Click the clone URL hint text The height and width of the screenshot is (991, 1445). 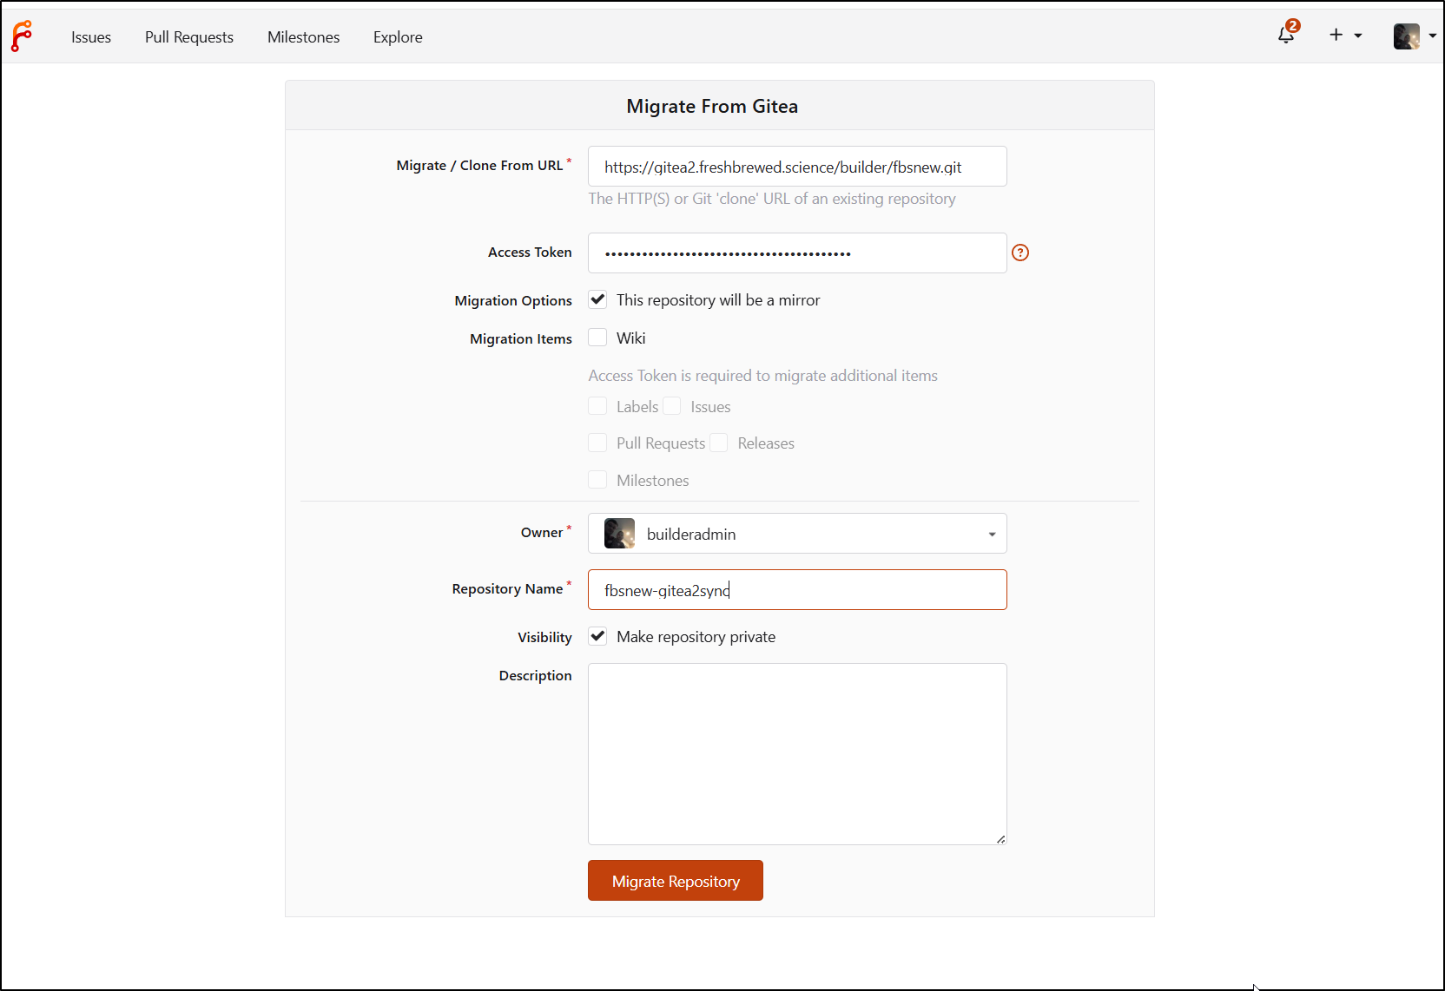772,199
